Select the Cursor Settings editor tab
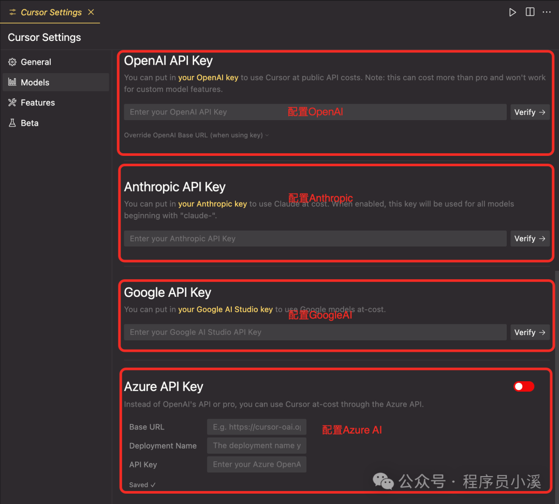Image resolution: width=559 pixels, height=504 pixels. point(50,12)
